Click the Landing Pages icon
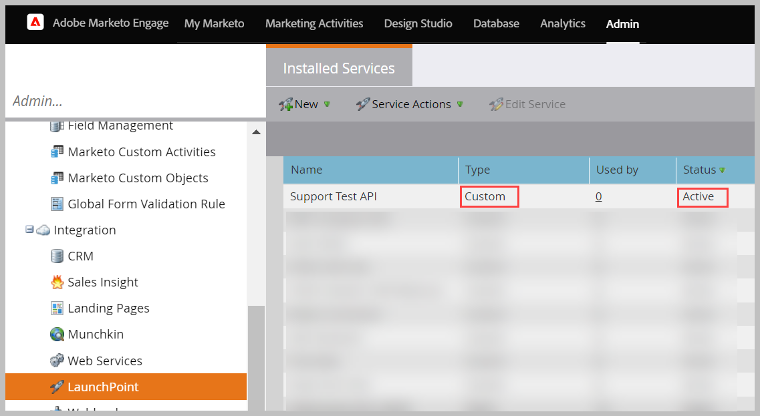The height and width of the screenshot is (416, 760). pyautogui.click(x=57, y=308)
